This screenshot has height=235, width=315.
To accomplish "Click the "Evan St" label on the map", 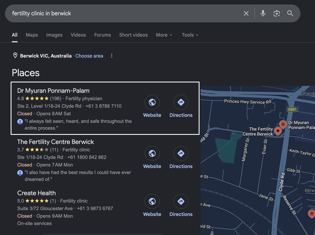I will [265, 147].
